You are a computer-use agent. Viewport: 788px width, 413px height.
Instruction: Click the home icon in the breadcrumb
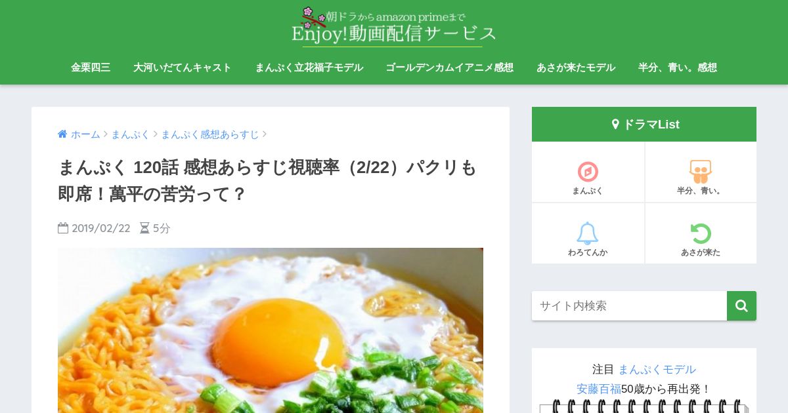coord(62,134)
